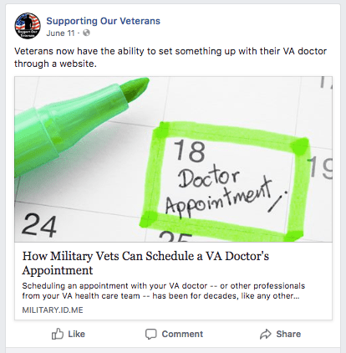Click the Like text label
The height and width of the screenshot is (353, 346).
pos(76,334)
